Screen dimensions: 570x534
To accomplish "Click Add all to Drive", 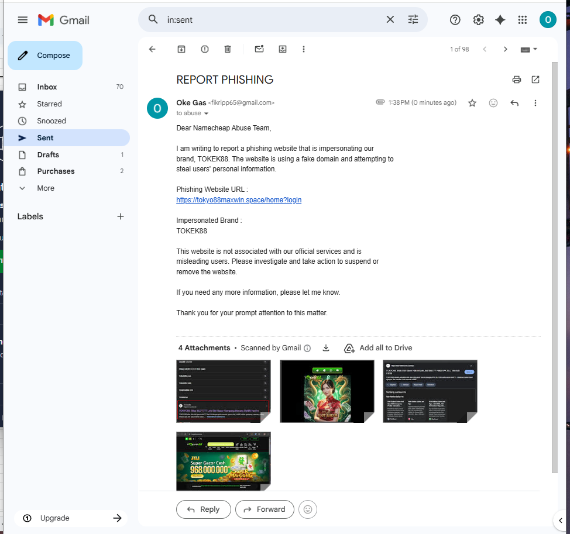I will click(378, 348).
